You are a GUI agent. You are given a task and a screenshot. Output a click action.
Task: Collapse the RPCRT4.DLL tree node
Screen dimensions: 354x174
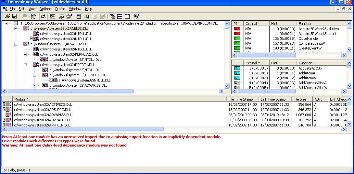coord(25,65)
